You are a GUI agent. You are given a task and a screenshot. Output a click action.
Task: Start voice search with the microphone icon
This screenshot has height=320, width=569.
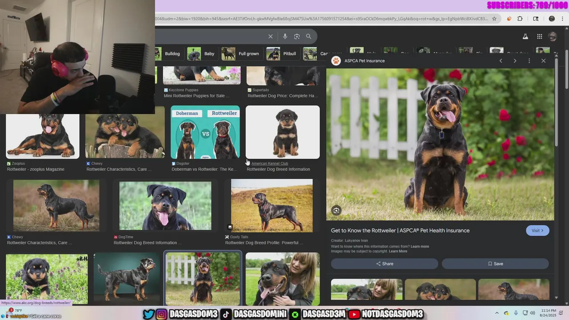pyautogui.click(x=285, y=36)
